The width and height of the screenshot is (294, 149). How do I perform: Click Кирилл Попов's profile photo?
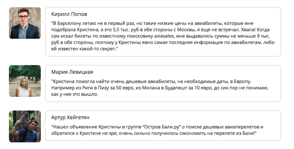(x=25, y=23)
